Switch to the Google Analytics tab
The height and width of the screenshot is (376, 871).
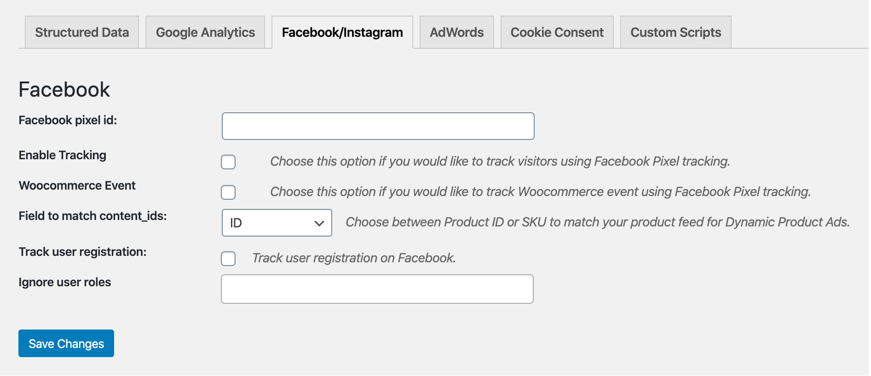pyautogui.click(x=205, y=32)
